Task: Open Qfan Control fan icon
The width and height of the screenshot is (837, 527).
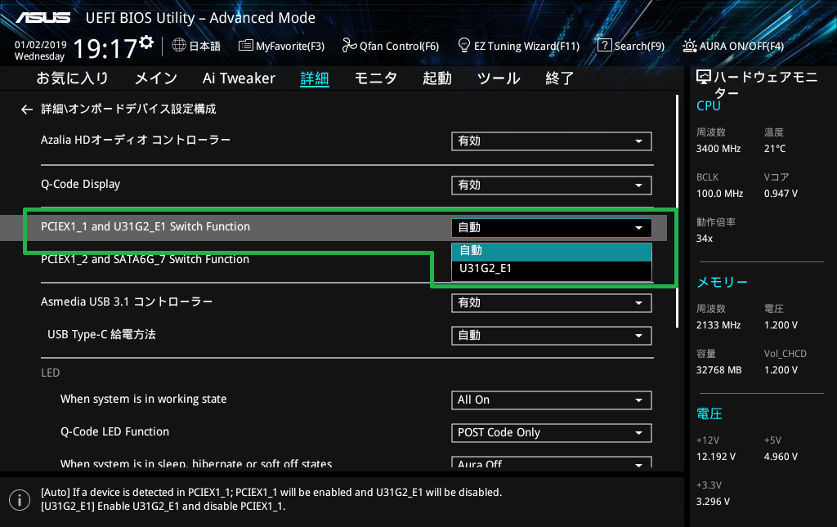Action: pos(349,45)
